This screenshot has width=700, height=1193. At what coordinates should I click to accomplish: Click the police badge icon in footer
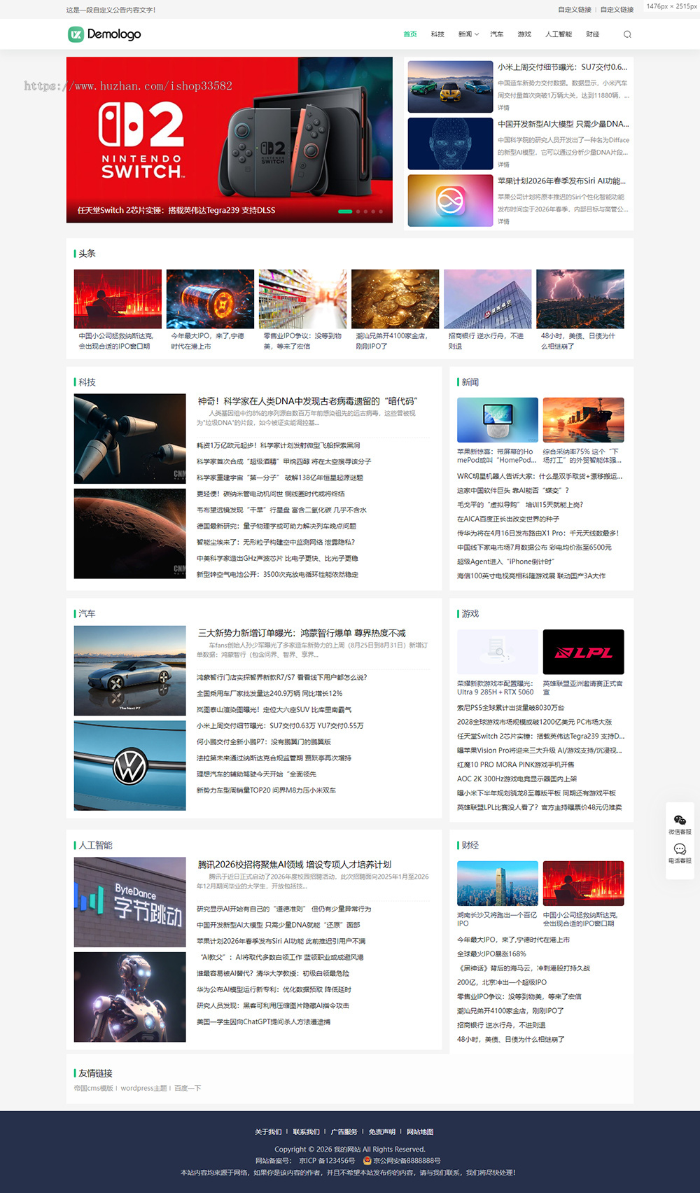tap(367, 1160)
